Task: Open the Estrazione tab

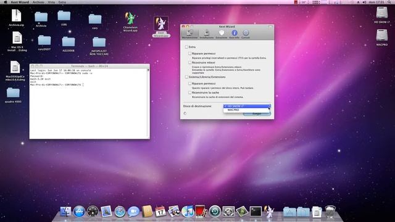Action: [x=221, y=35]
